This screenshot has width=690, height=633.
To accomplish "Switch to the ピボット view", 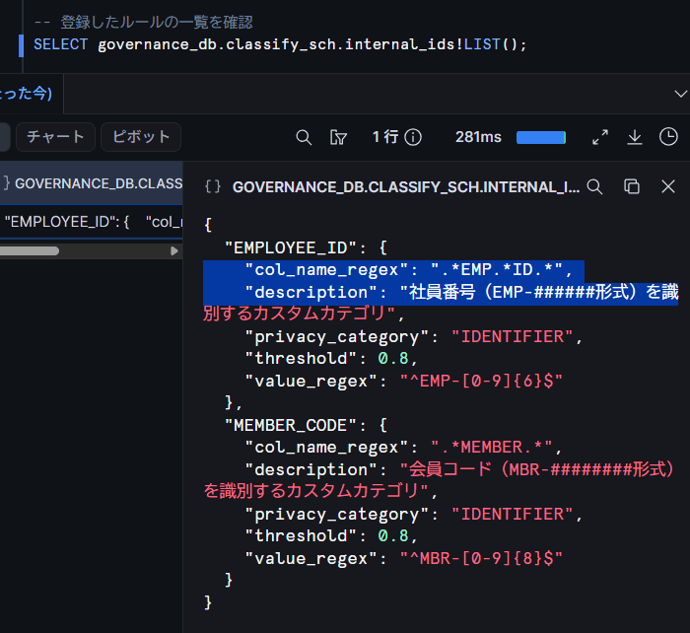I will tap(141, 137).
